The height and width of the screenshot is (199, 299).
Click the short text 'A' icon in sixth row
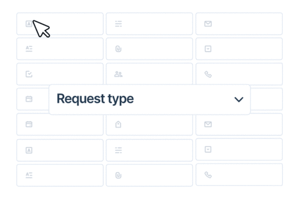(29, 150)
